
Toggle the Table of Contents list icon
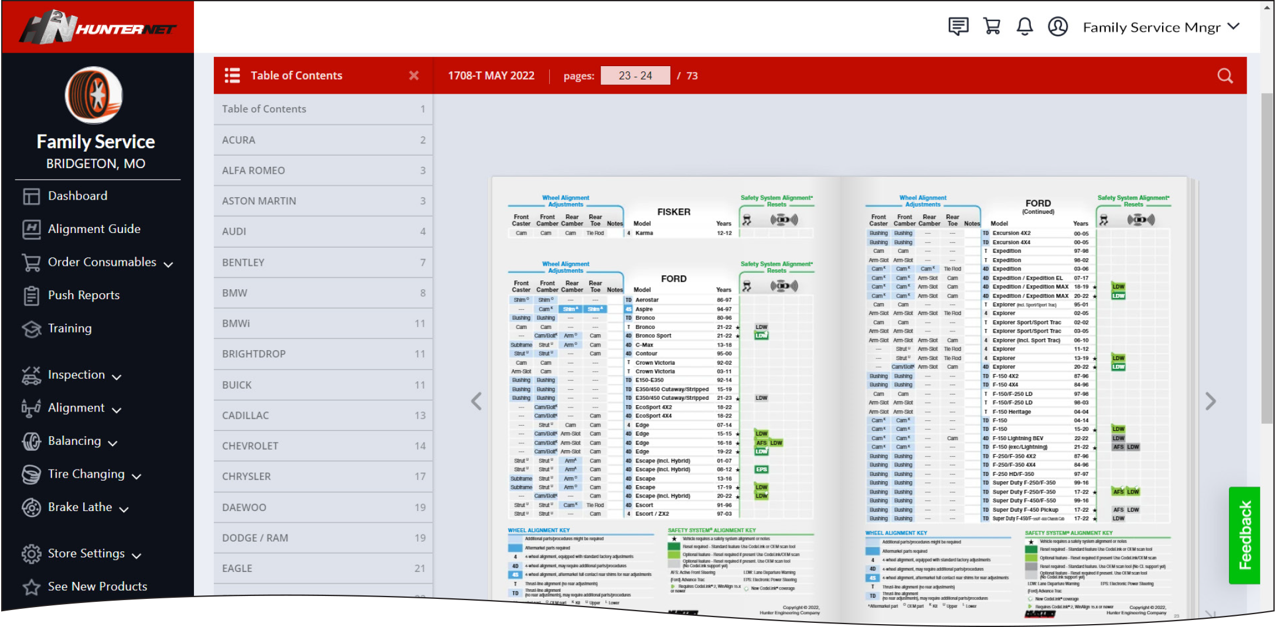(x=232, y=76)
